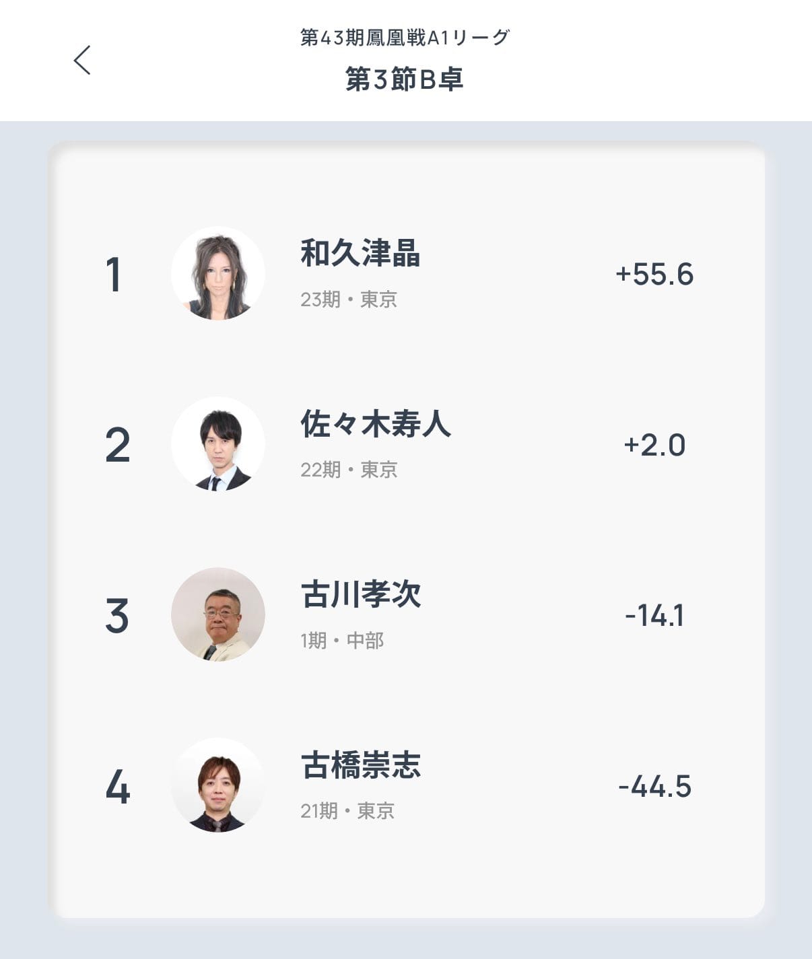The width and height of the screenshot is (812, 959).
Task: Click the 第3節B卓 page title
Action: point(405,79)
